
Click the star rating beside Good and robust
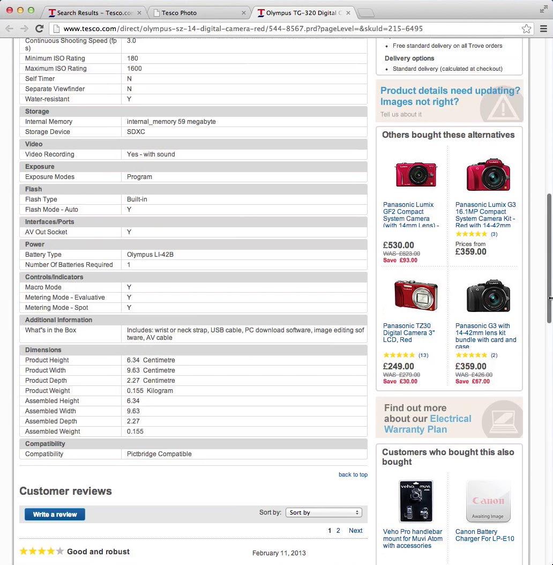click(41, 551)
